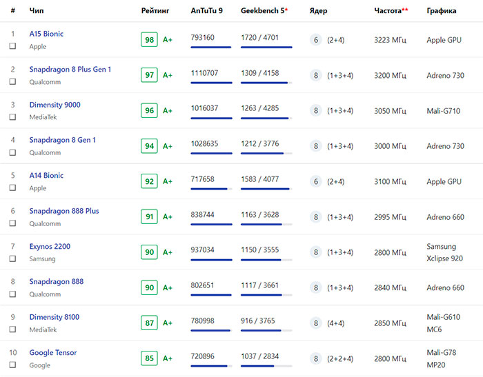This screenshot has height=377, width=483.
Task: Click the 97 rating badge
Action: [150, 75]
